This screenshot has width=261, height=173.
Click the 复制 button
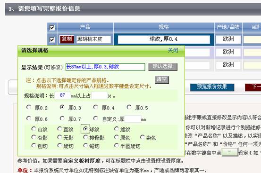[x=67, y=39]
